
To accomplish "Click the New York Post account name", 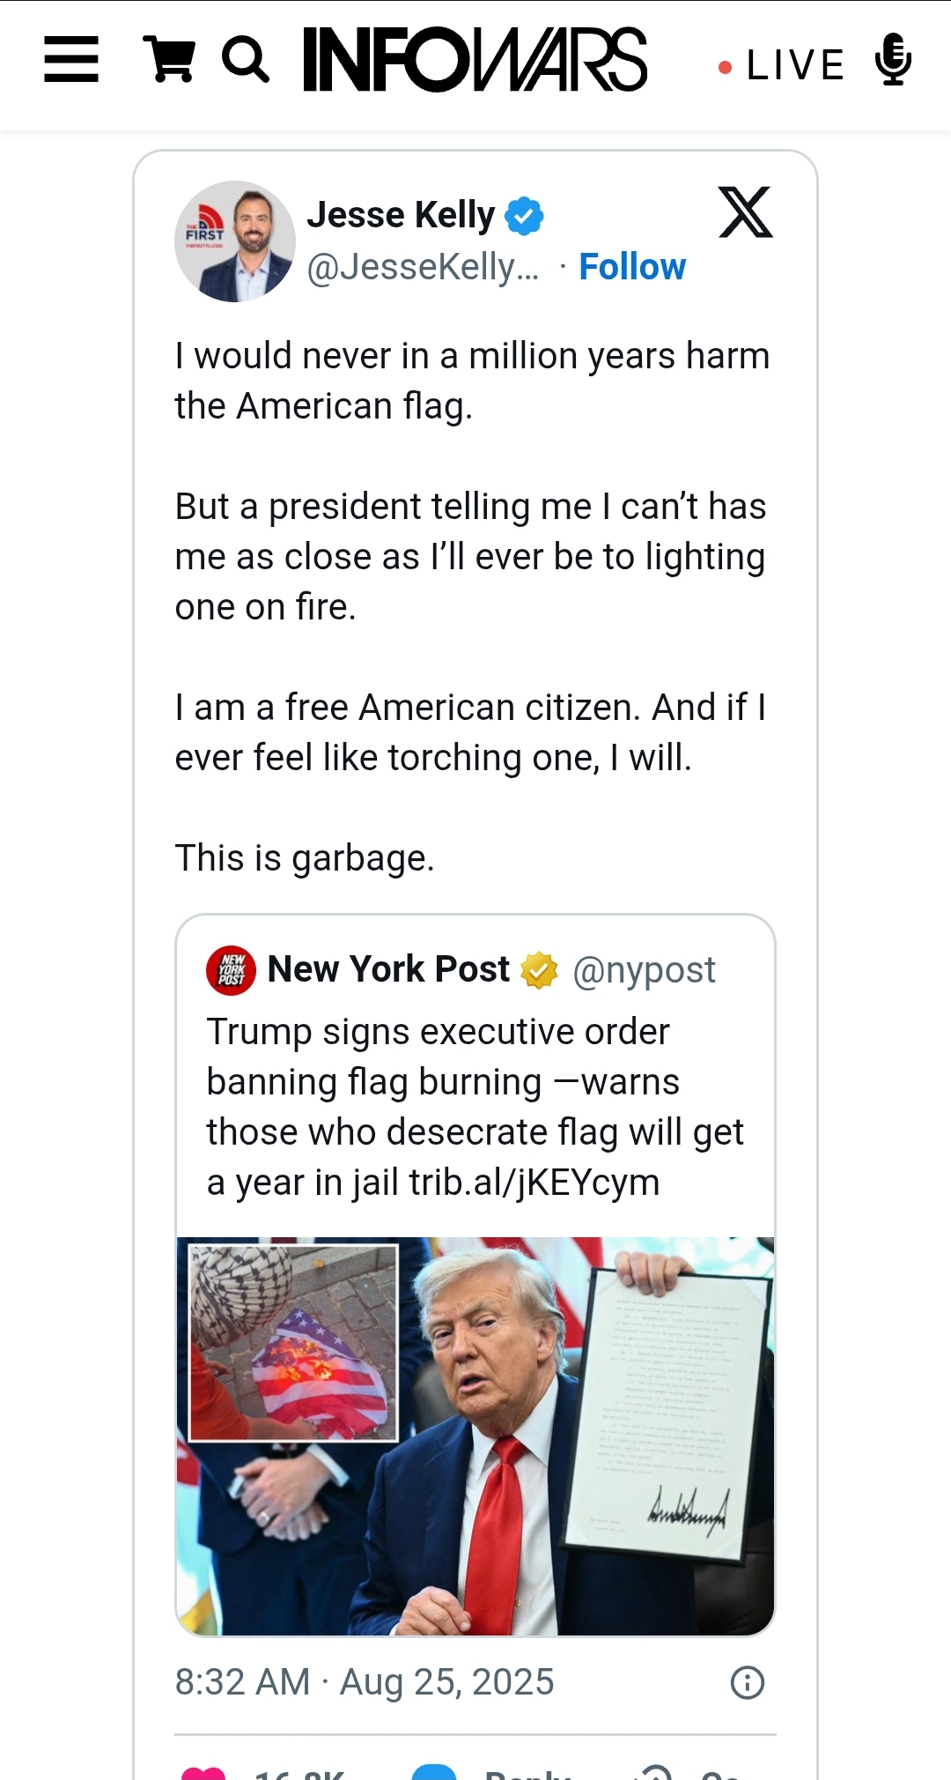I will 388,969.
